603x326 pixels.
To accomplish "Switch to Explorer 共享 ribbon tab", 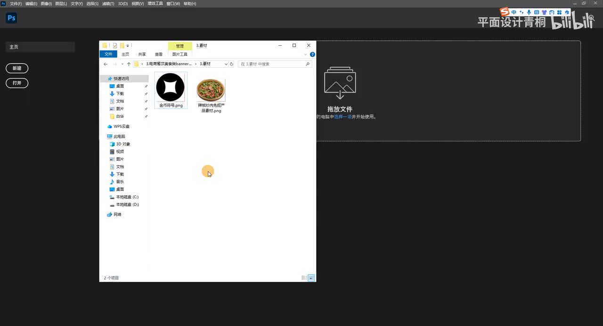I will [142, 54].
